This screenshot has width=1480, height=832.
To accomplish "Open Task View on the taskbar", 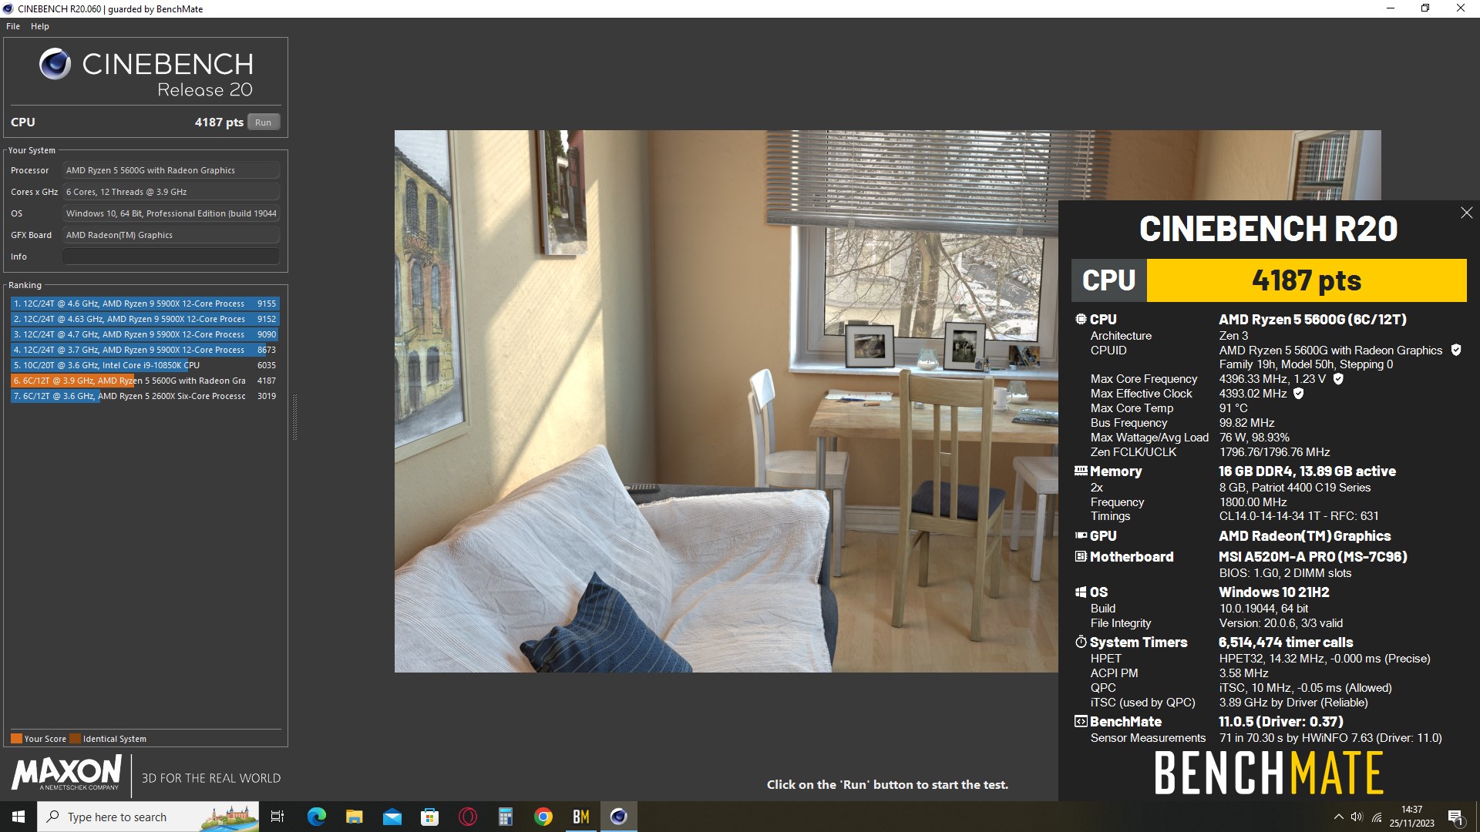I will tap(277, 817).
